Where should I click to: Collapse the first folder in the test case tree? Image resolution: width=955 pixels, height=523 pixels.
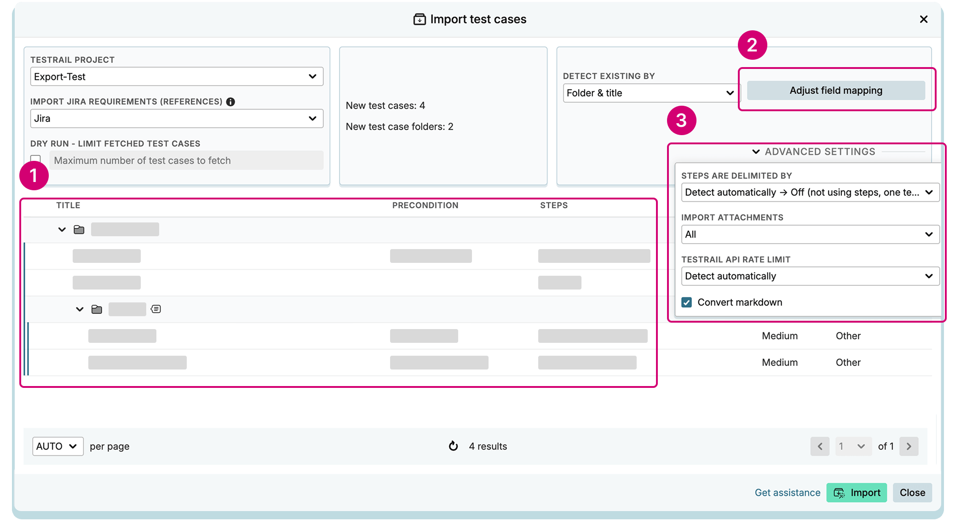point(62,229)
